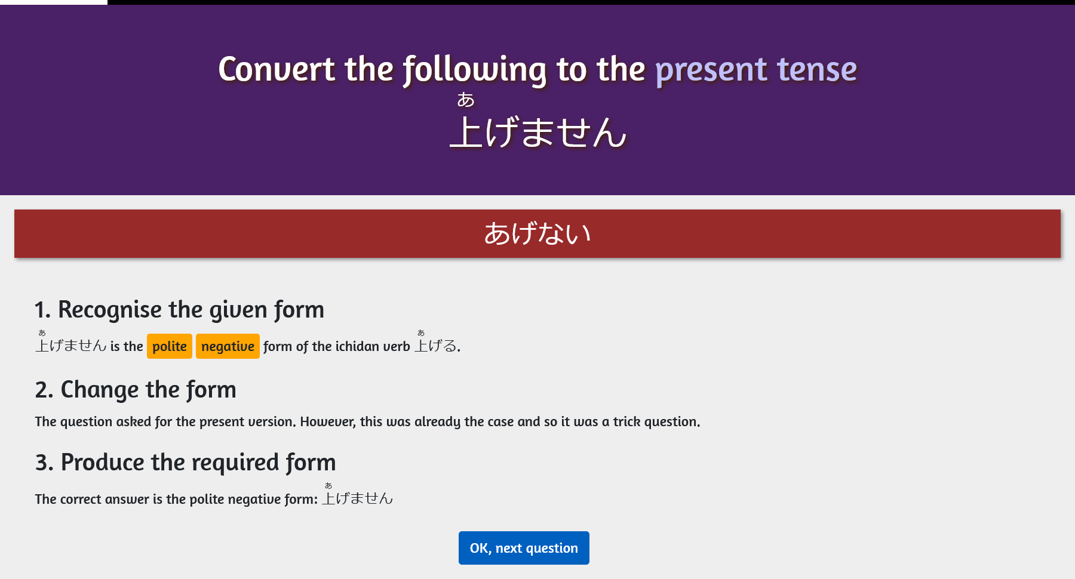The height and width of the screenshot is (579, 1075).
Task: Click the furigana あ above 上げる in step one
Action: point(422,332)
